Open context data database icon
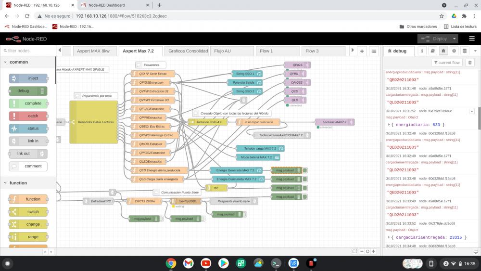Screen dimensions: 481x271 tap(465, 51)
